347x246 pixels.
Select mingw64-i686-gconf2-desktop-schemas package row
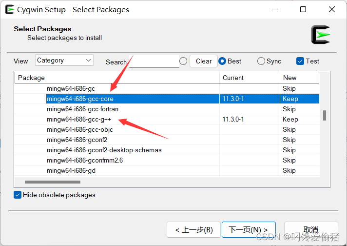coord(167,150)
